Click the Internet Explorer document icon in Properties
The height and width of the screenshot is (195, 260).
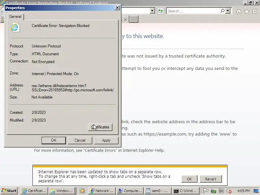15,28
